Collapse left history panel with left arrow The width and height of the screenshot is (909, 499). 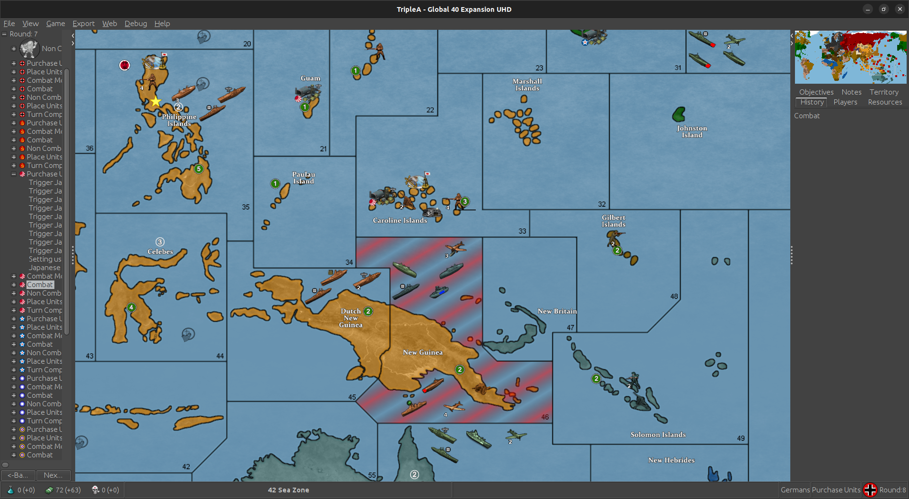click(72, 35)
